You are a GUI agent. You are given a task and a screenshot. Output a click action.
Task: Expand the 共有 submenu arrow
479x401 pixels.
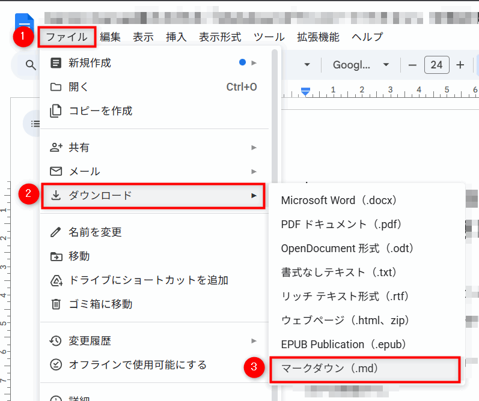[254, 148]
